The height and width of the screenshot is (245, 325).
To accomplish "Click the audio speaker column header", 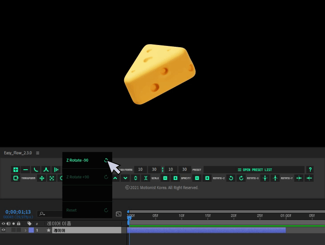I will click(x=8, y=224).
